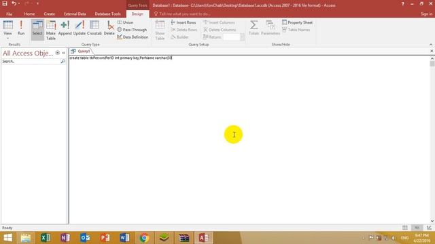Open File Explorer from taskbar

coord(26,238)
